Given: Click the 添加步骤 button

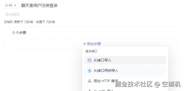Looking at the screenshot, I should click(92, 44).
